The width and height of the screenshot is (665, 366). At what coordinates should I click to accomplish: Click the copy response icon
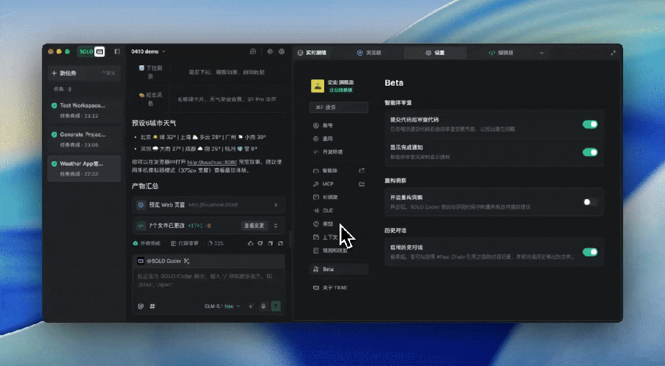pyautogui.click(x=270, y=243)
